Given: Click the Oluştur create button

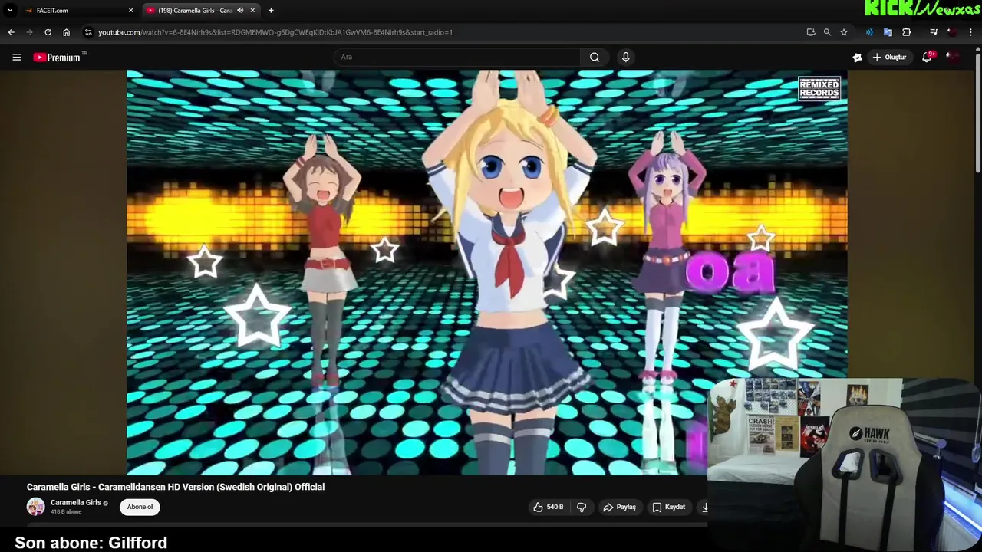Looking at the screenshot, I should point(890,58).
